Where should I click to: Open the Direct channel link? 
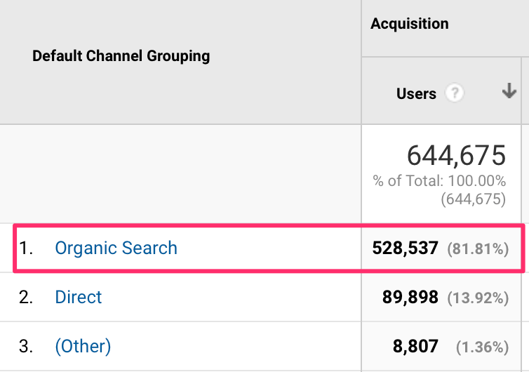[79, 297]
